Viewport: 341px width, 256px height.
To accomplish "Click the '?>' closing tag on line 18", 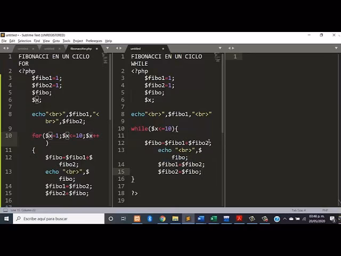I will [134, 193].
